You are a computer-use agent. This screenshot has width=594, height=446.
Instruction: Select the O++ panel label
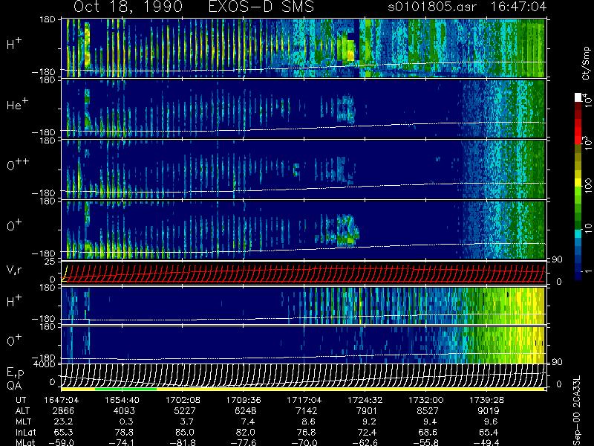tap(17, 164)
